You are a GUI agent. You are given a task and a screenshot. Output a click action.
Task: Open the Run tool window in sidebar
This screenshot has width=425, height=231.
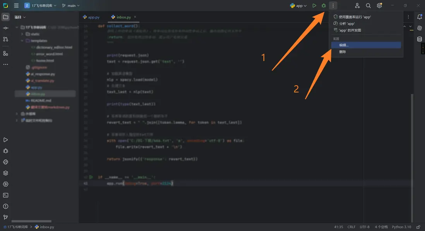pos(5,140)
